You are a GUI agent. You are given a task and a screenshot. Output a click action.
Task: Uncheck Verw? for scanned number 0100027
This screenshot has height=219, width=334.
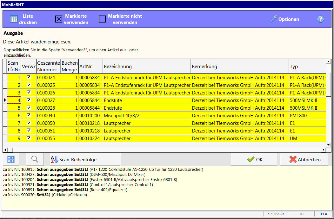pyautogui.click(x=29, y=100)
